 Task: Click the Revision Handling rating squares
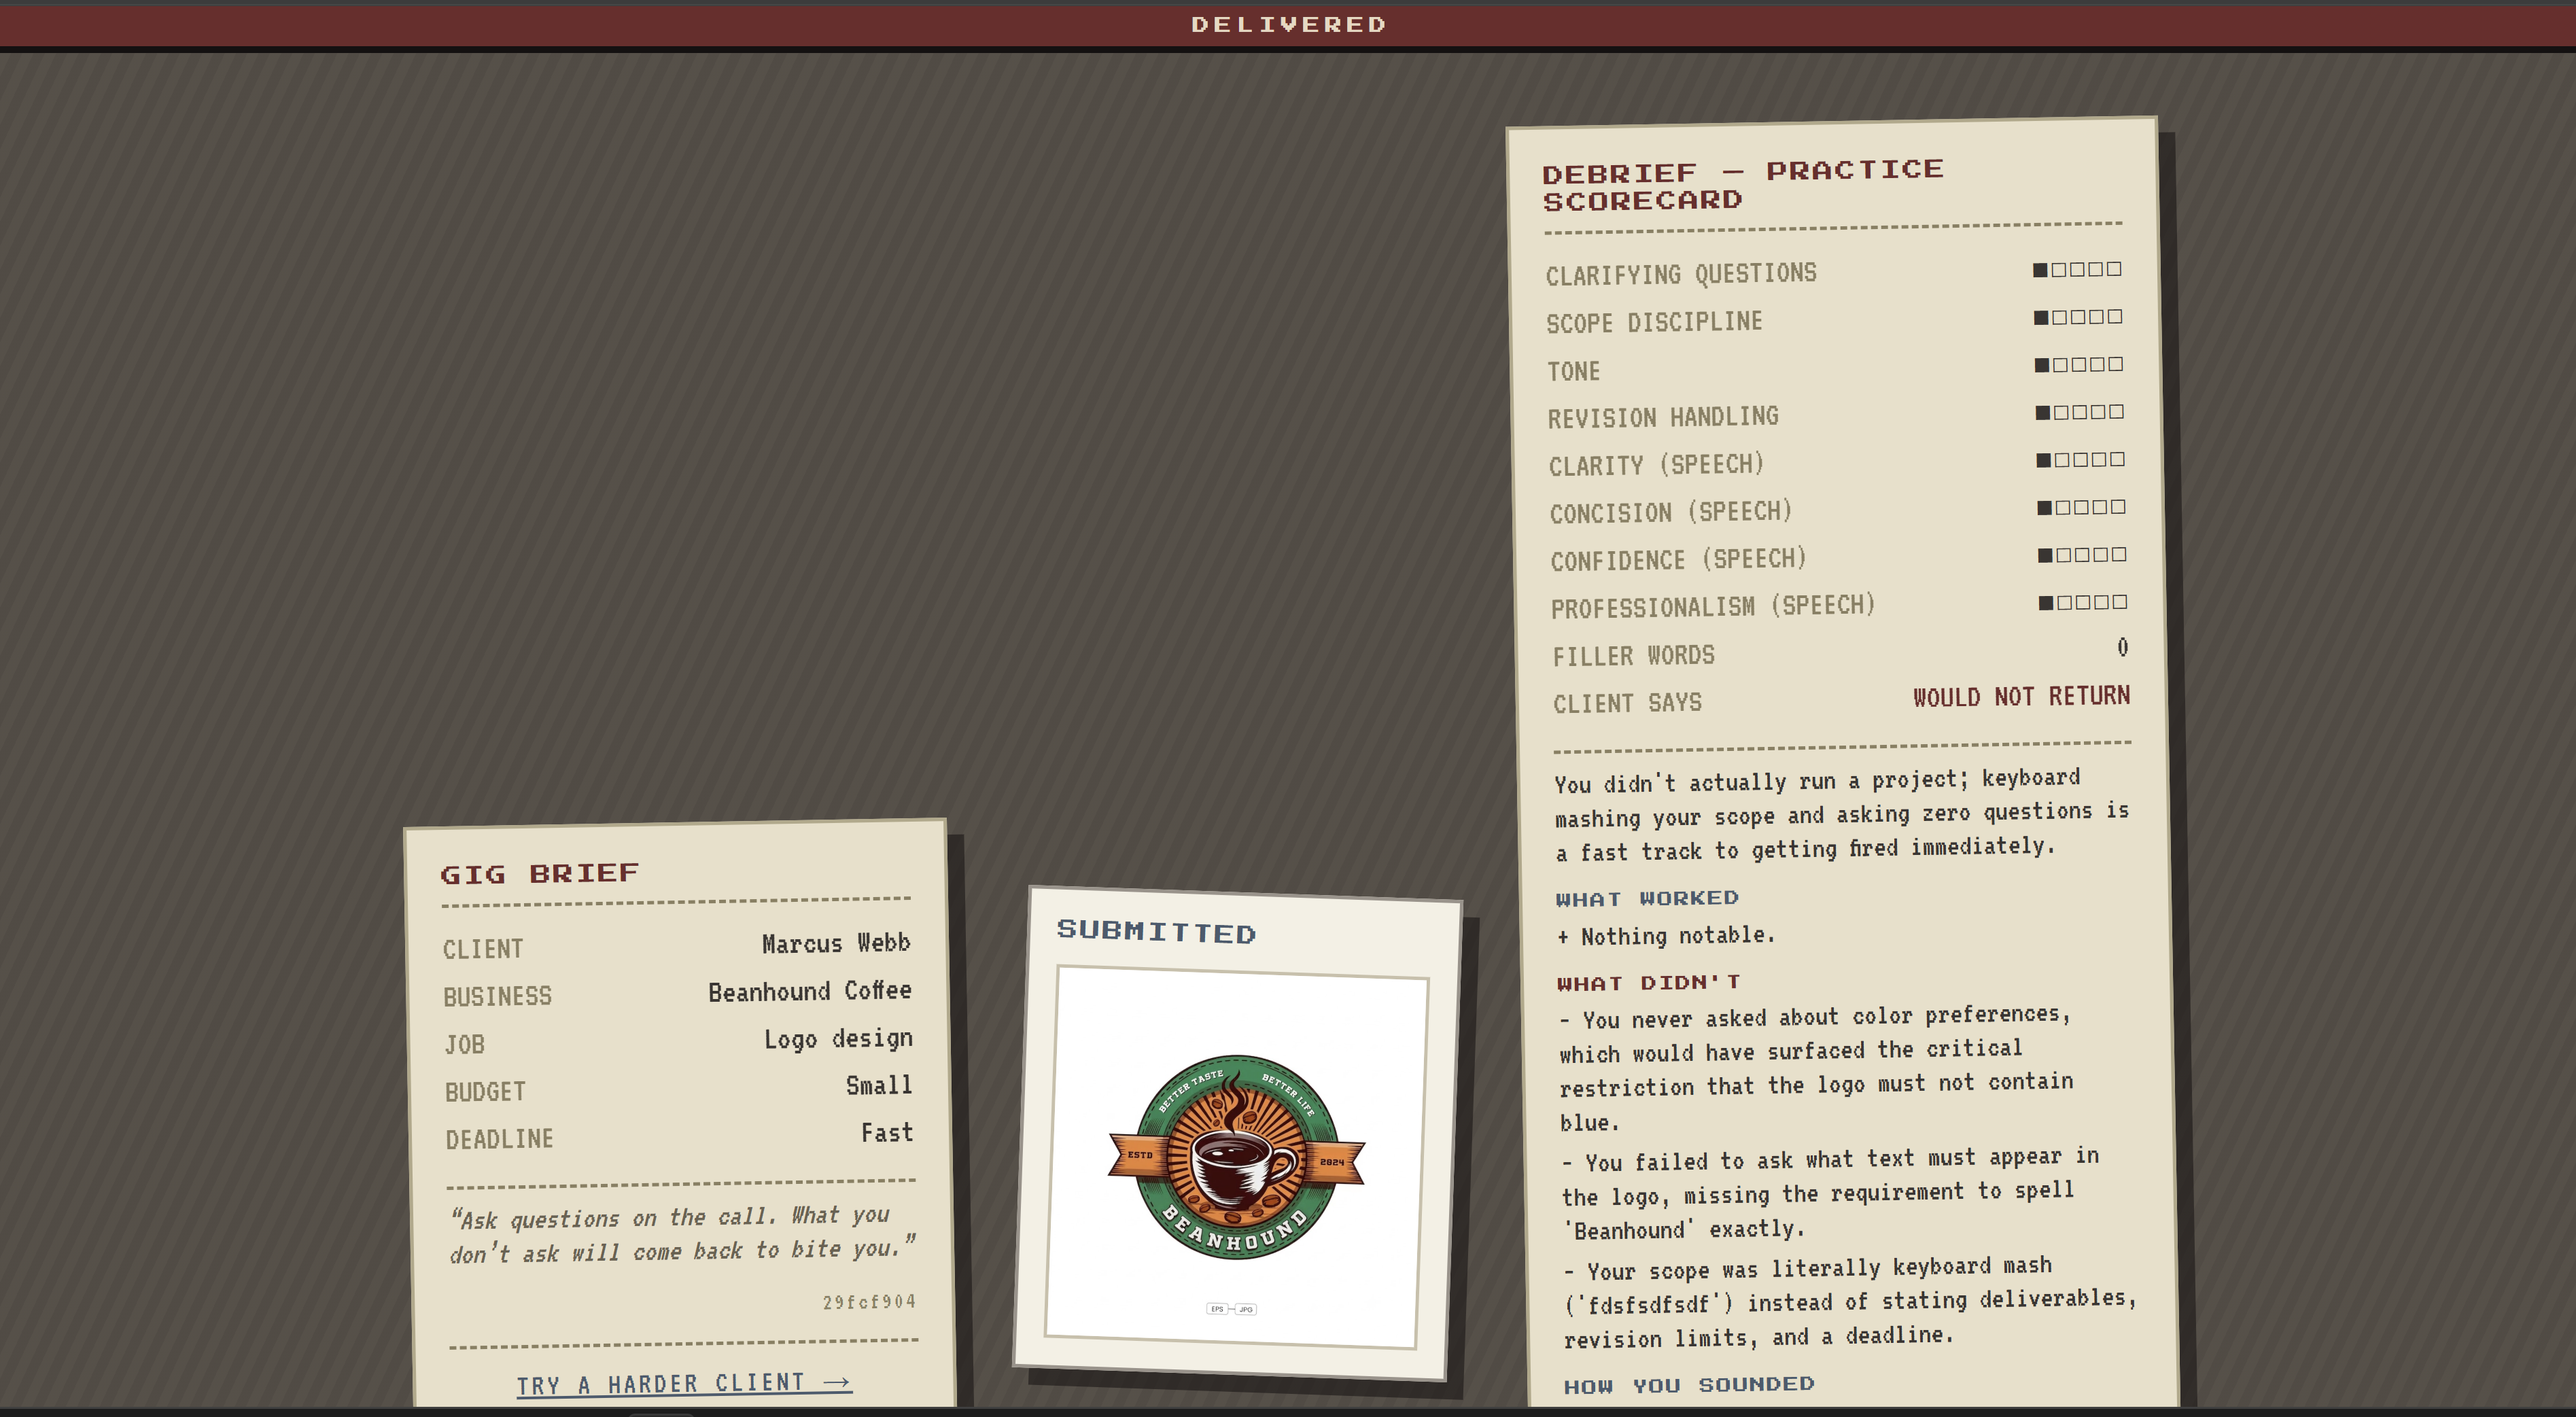2080,412
